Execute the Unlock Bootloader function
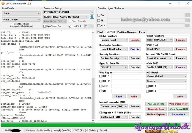This screenshot has width=192, height=133. [x=135, y=49]
